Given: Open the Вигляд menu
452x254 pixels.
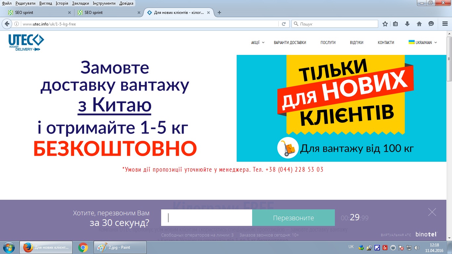Looking at the screenshot, I should click(46, 3).
